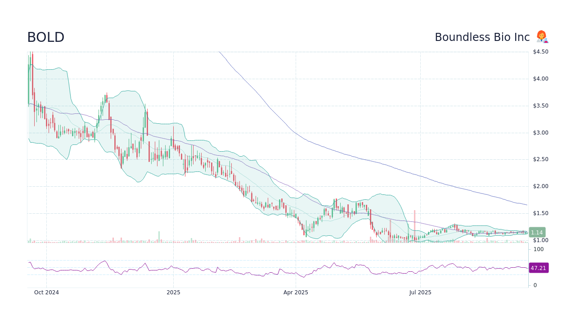
Task: Click the 0 label on RSI axis
Action: [535, 285]
